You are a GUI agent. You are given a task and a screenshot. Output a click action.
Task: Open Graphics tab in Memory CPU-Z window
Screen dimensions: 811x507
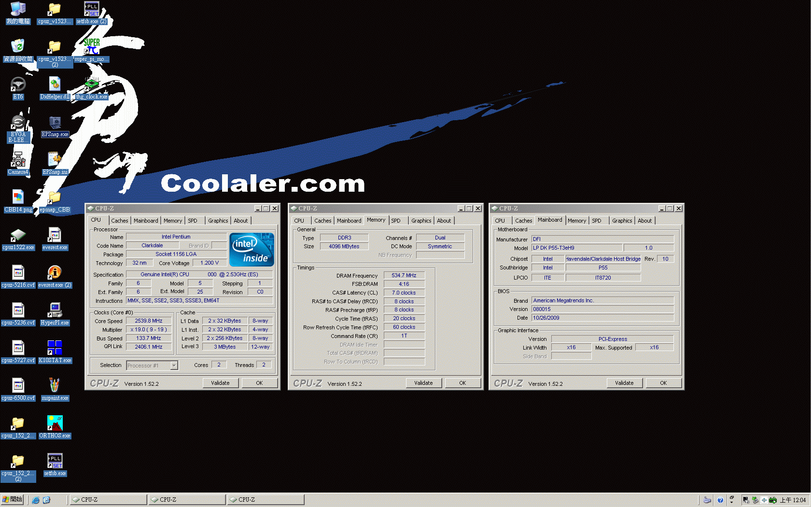tap(421, 221)
